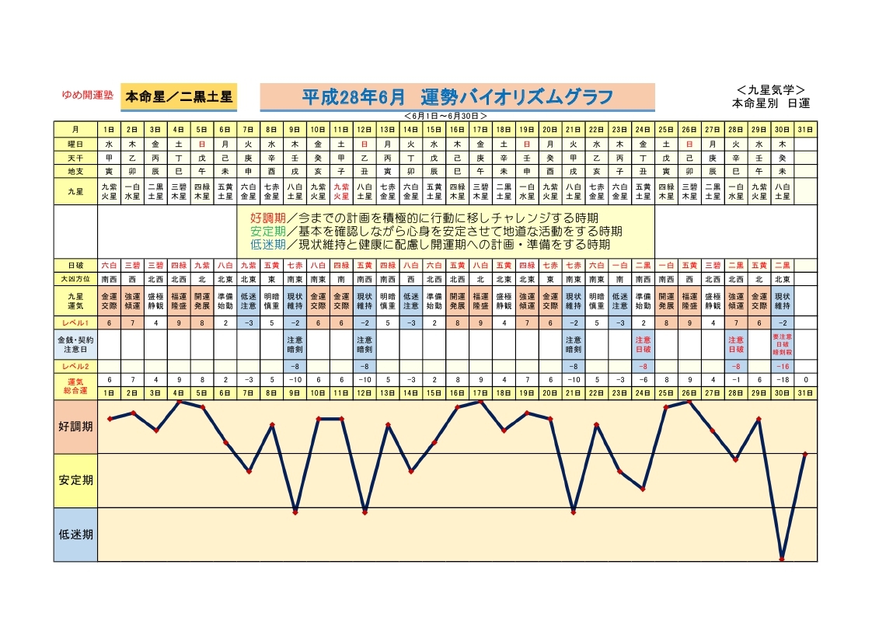
Task: Click the red "ゆめ開運塾" text
Action: [88, 96]
